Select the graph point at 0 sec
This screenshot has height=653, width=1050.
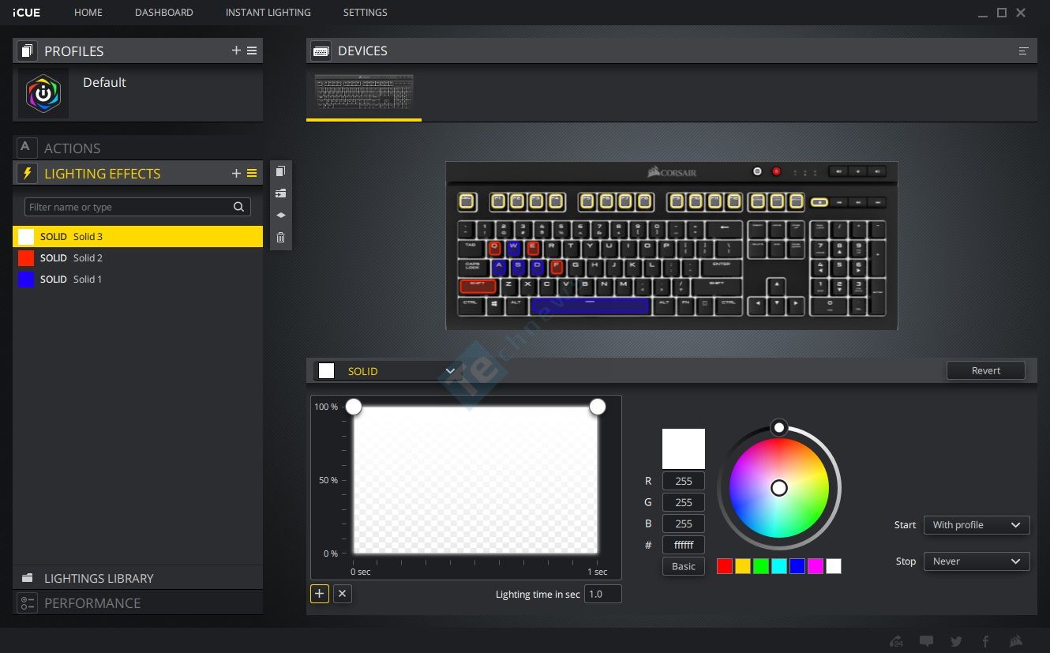tap(354, 407)
